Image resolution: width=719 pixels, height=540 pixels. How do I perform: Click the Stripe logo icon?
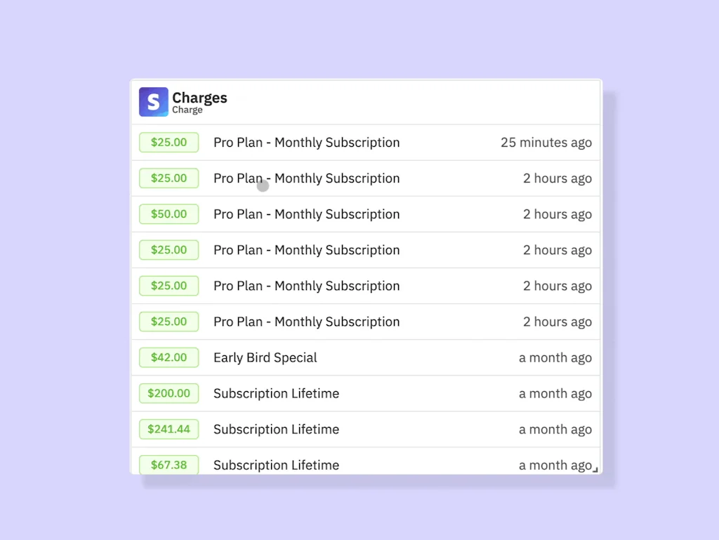[x=153, y=102]
